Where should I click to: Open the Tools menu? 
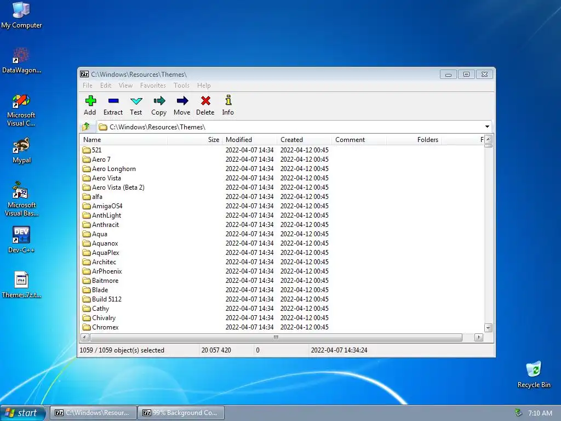point(181,86)
